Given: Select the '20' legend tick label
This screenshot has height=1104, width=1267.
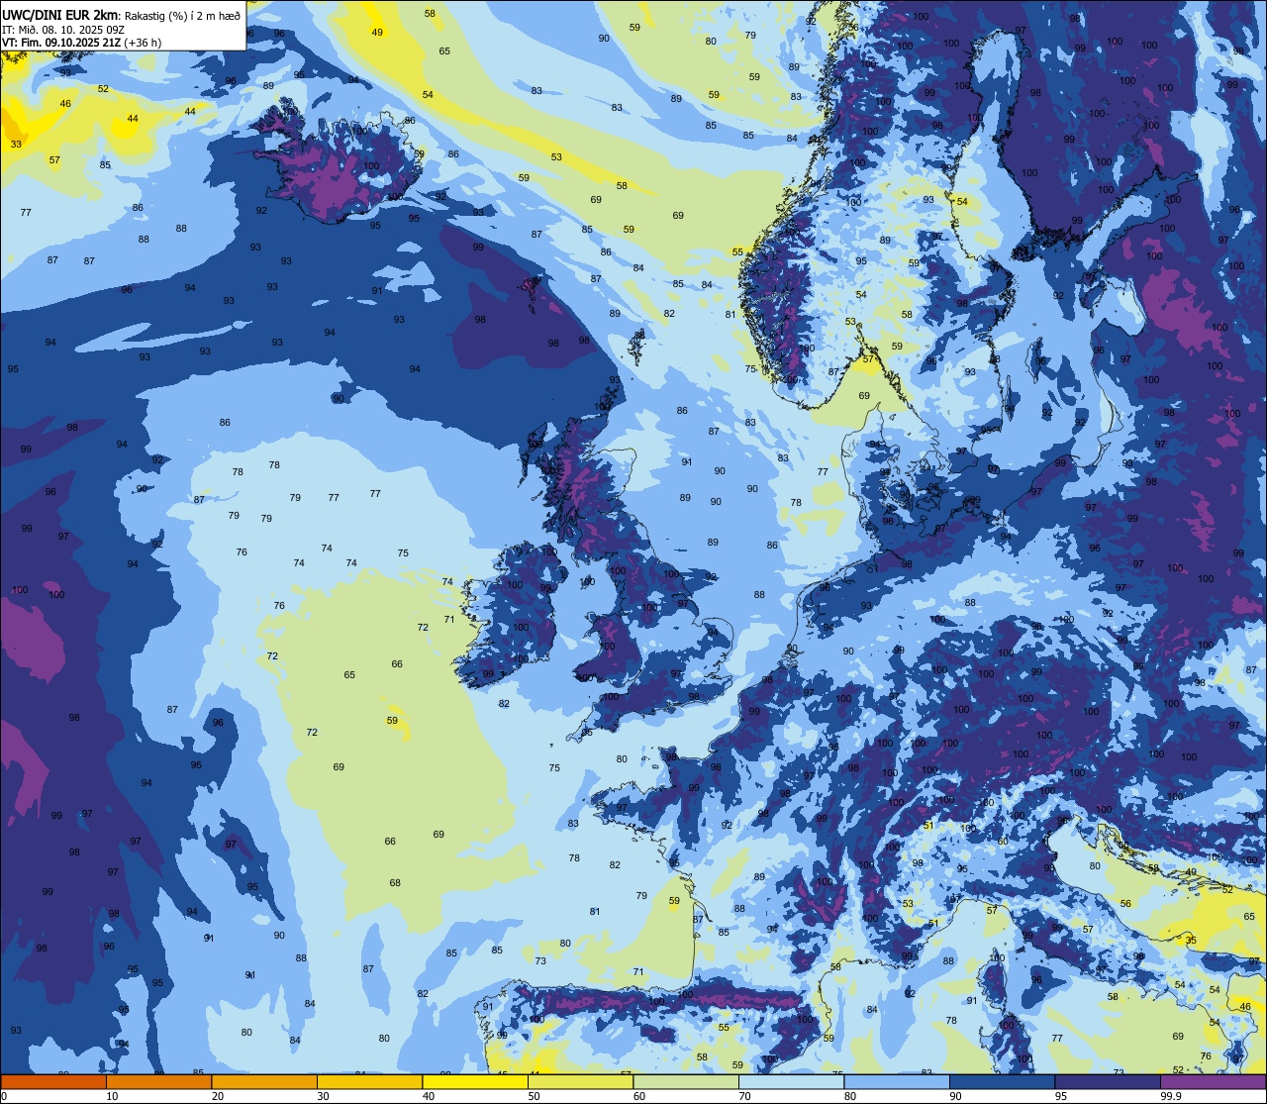Looking at the screenshot, I should pos(218,1096).
